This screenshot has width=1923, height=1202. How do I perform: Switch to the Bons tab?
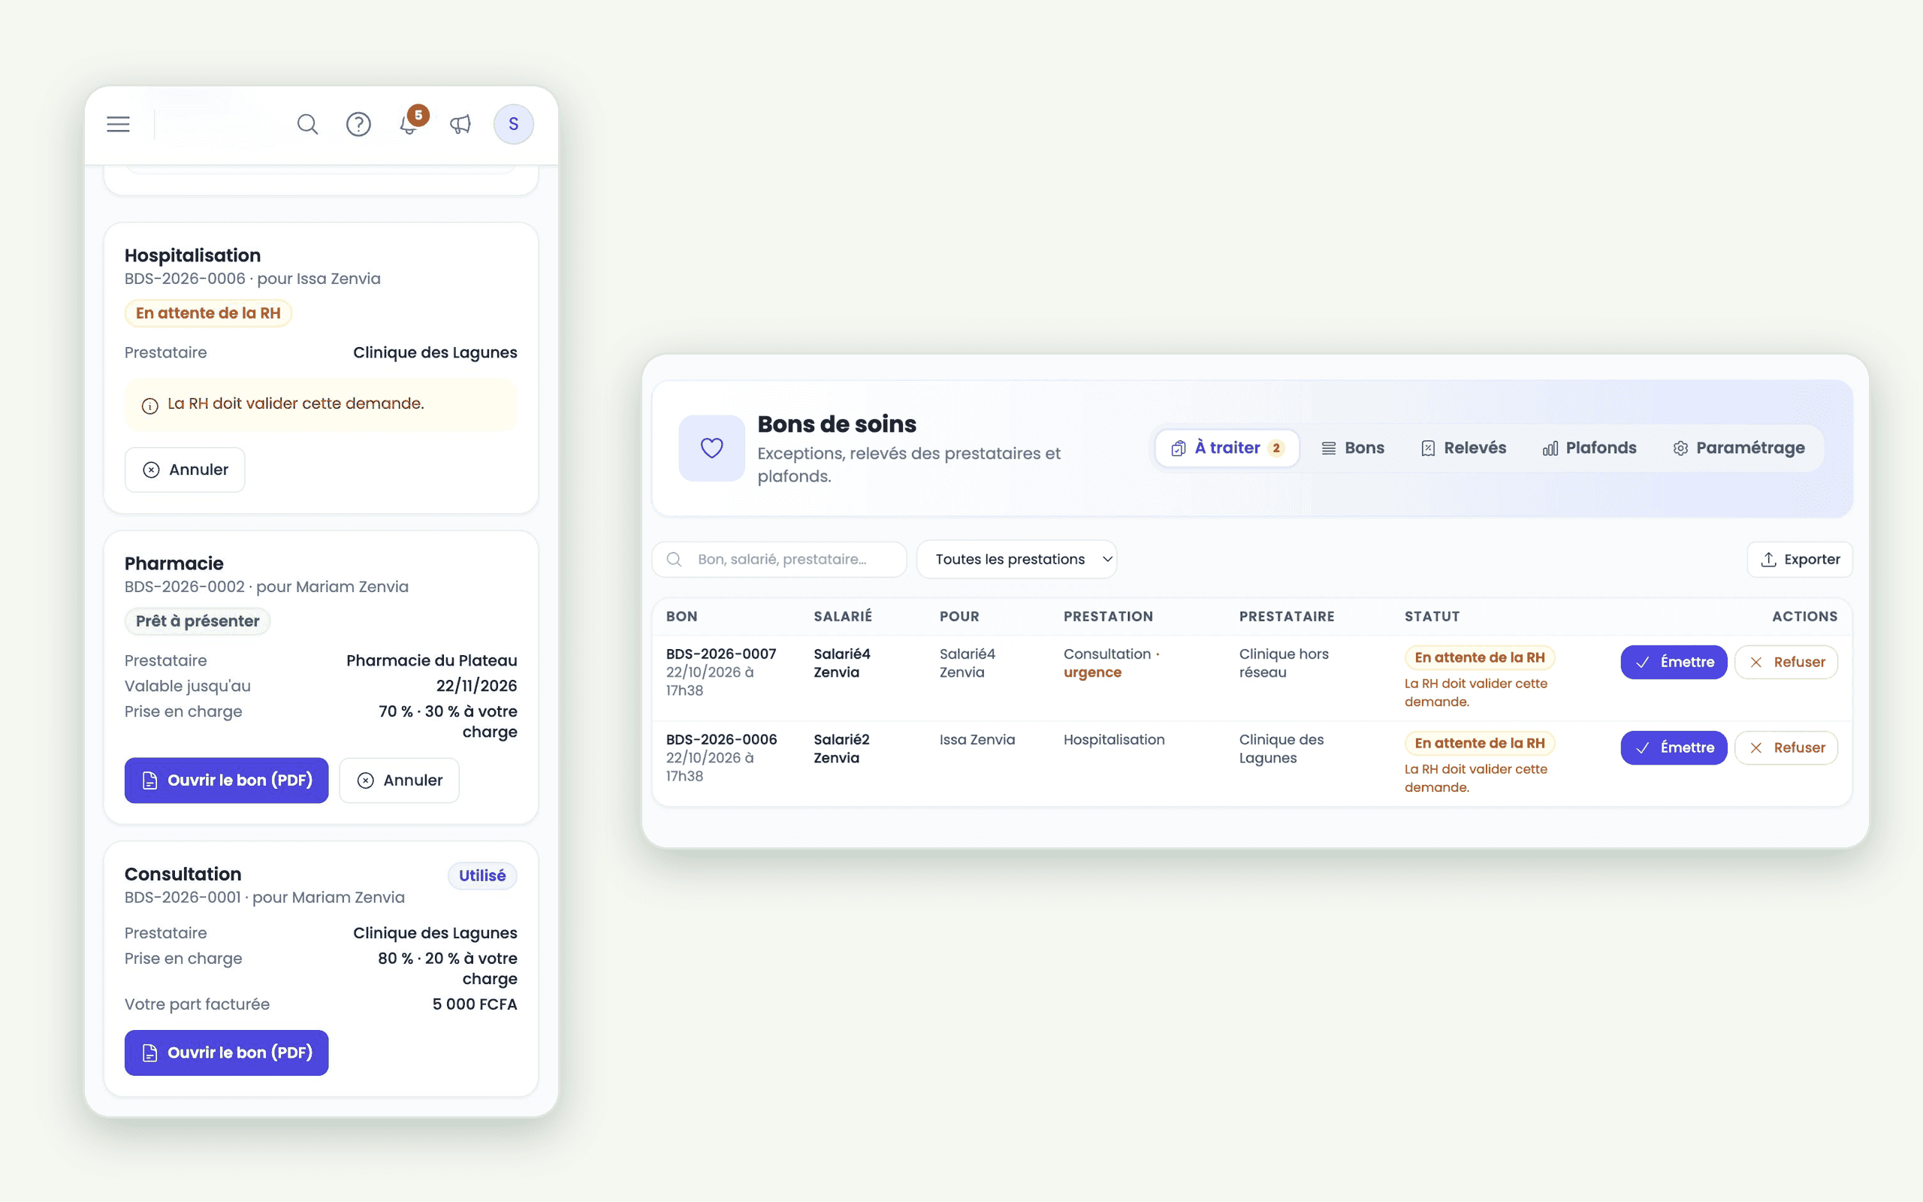click(x=1352, y=448)
